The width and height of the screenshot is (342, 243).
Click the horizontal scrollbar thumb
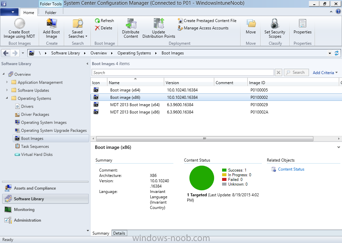tap(205, 139)
